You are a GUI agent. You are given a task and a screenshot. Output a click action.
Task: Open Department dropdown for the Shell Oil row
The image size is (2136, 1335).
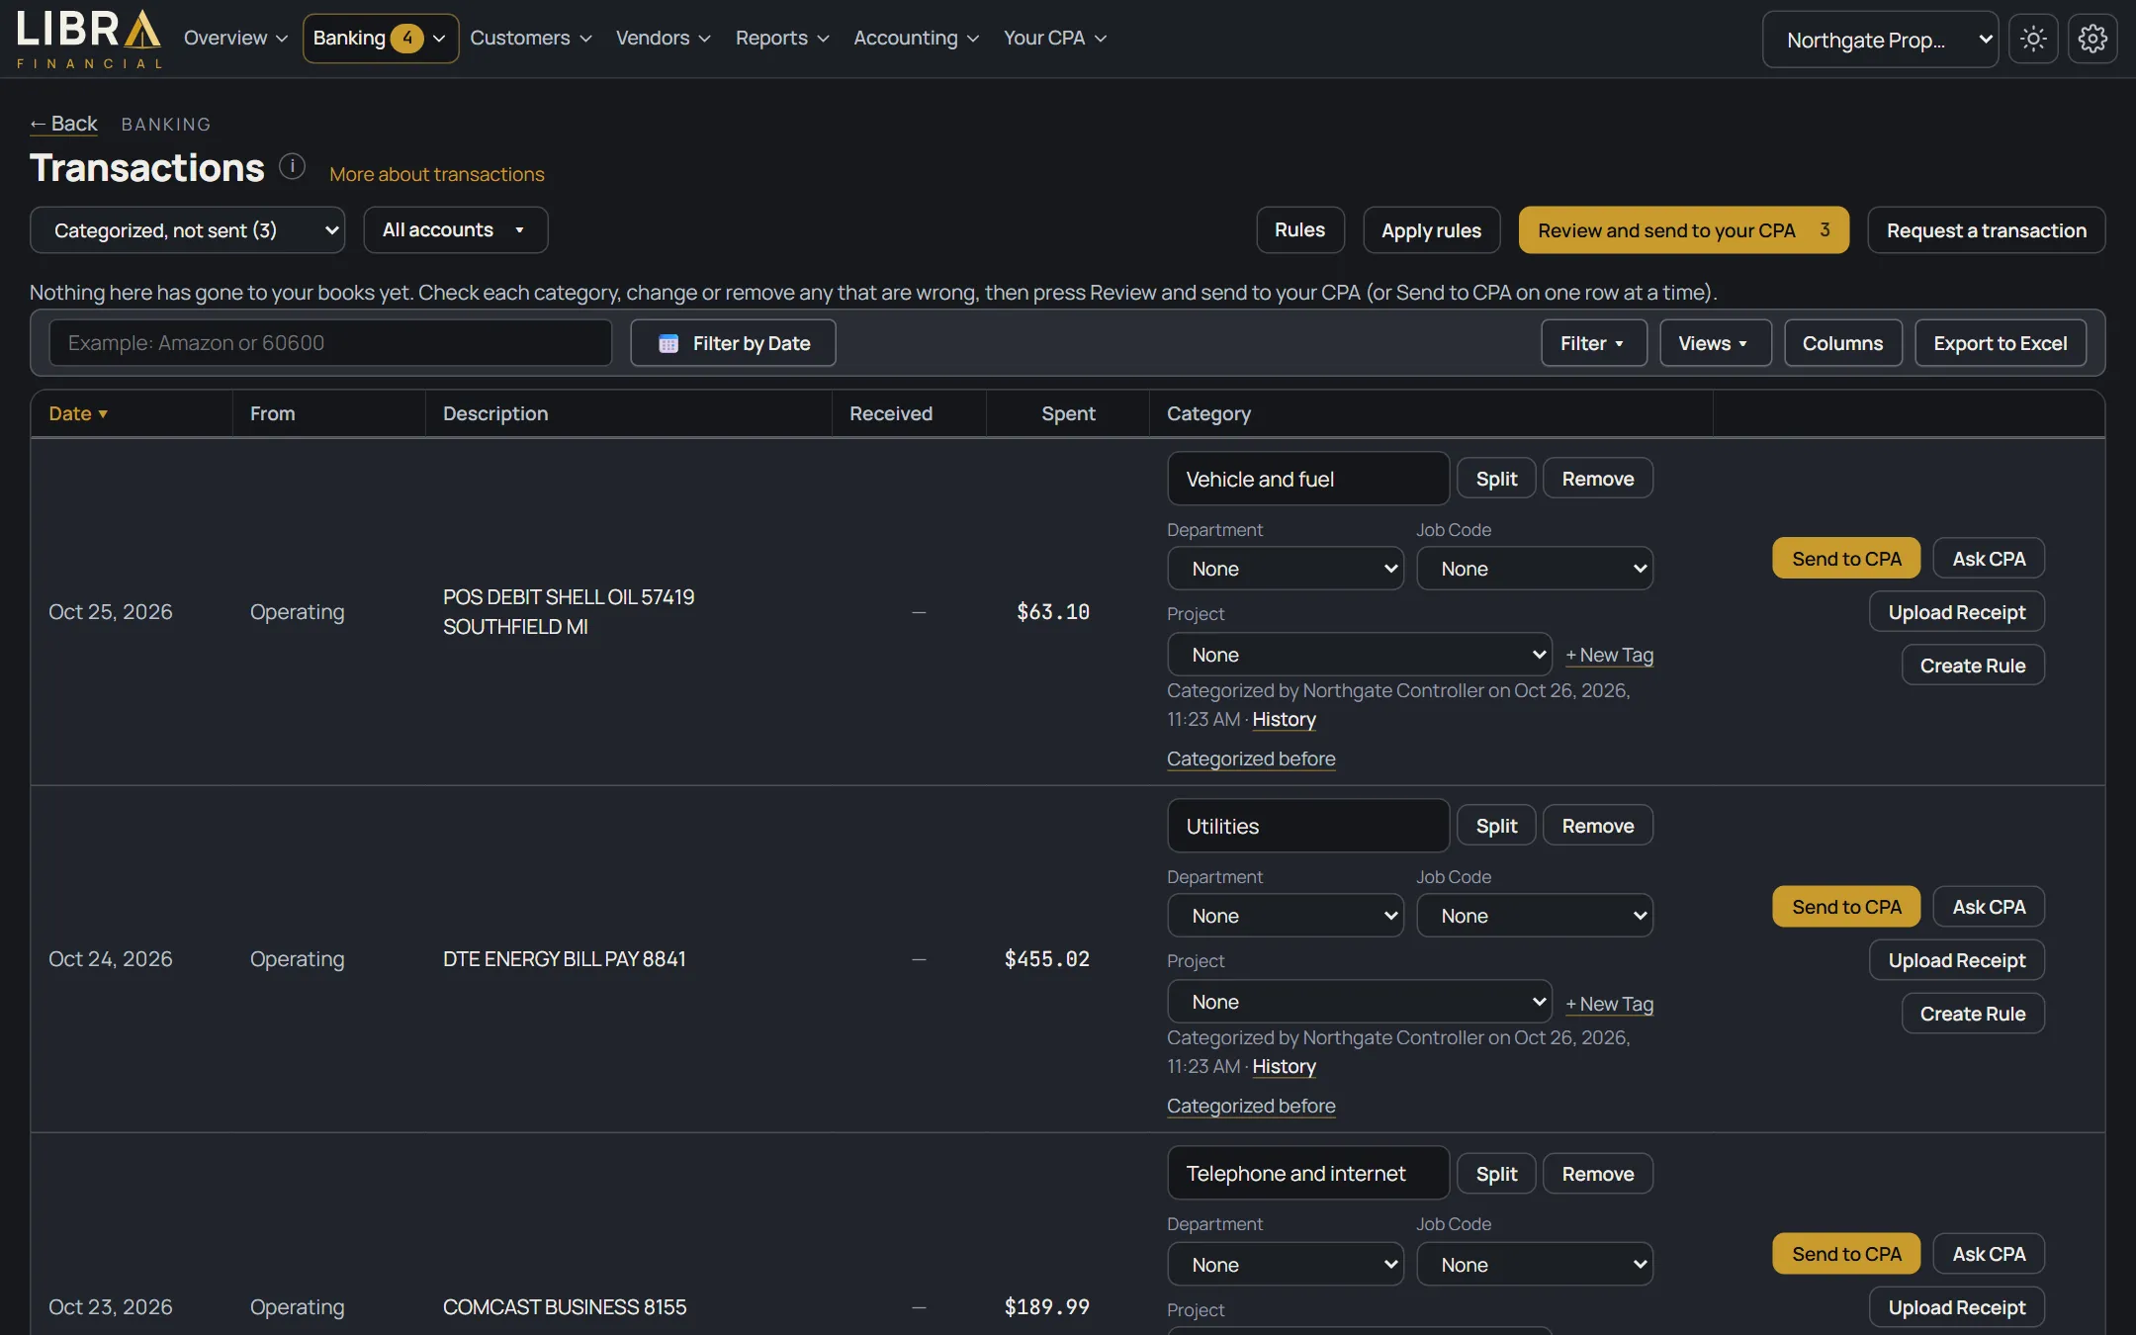tap(1285, 569)
